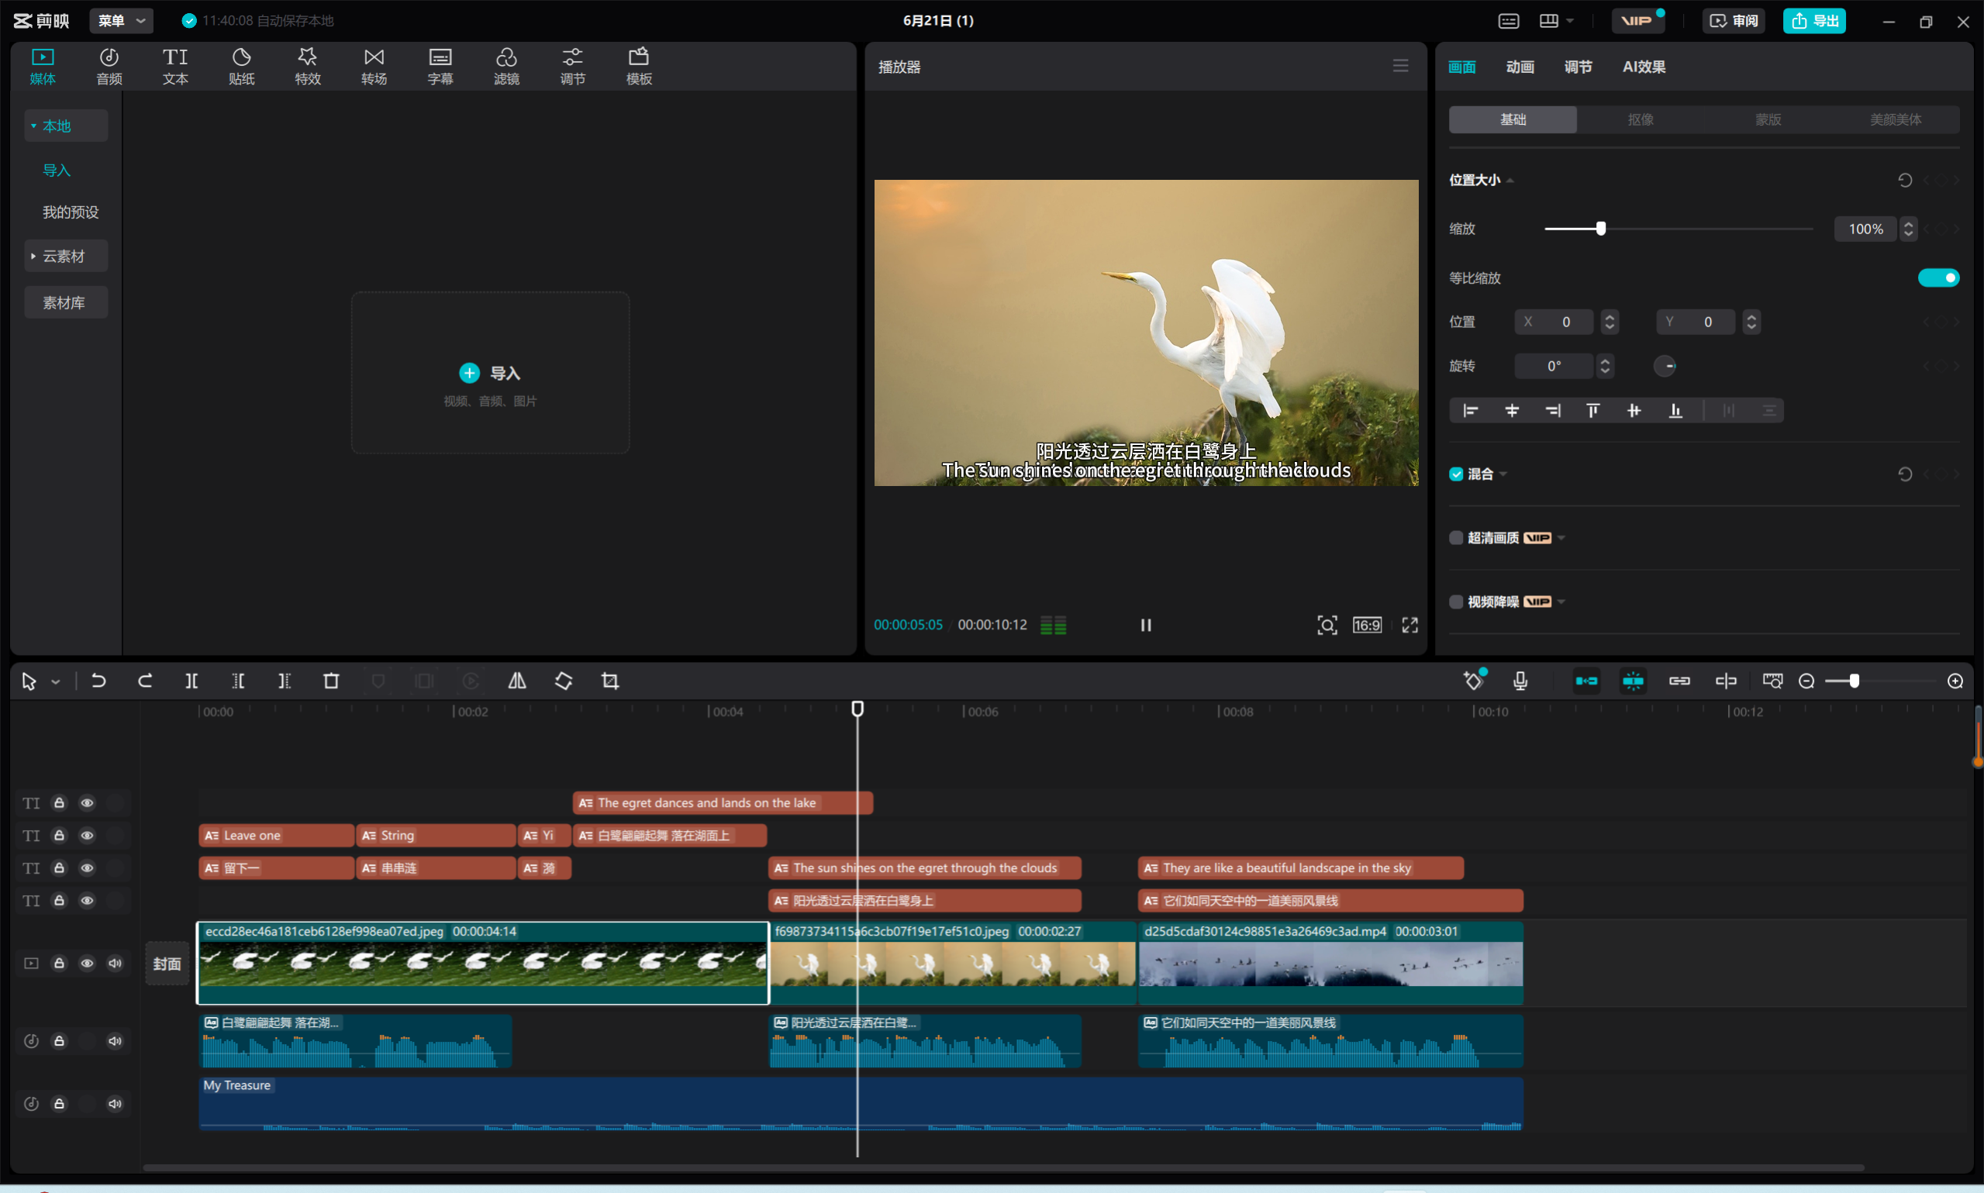Enter fullscreen preview in player

[x=1410, y=625]
